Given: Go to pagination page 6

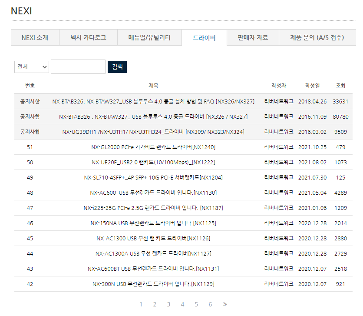Looking at the screenshot, I should coord(210,304).
